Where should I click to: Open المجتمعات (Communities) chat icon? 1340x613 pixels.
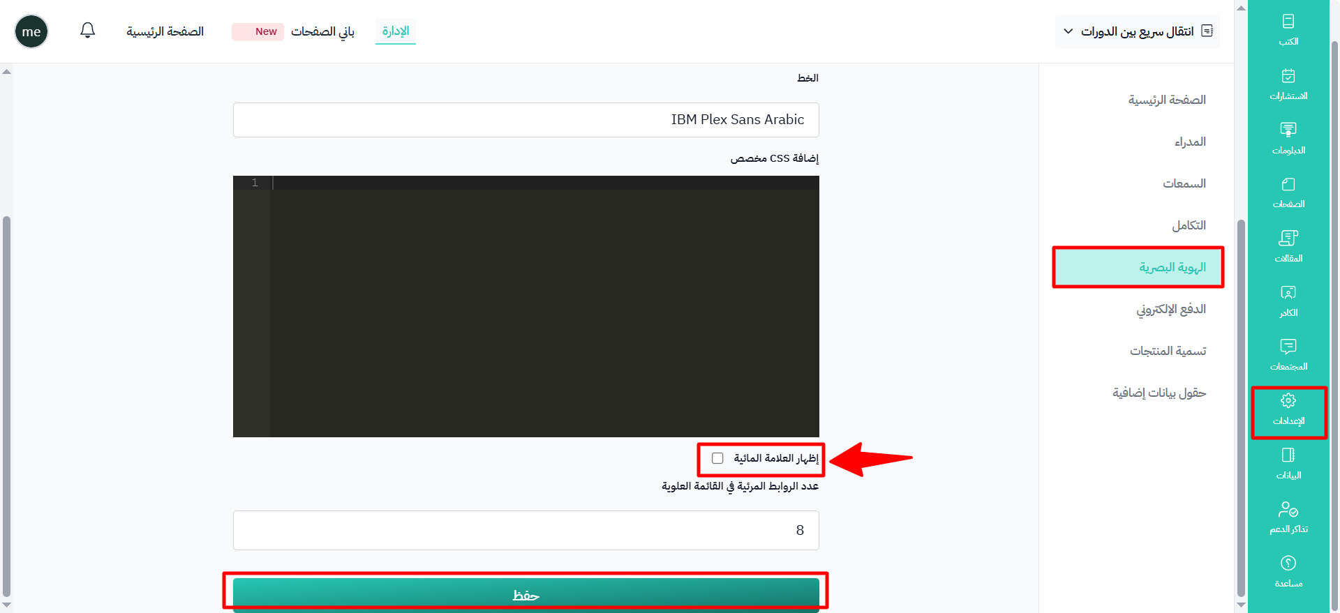click(1288, 354)
